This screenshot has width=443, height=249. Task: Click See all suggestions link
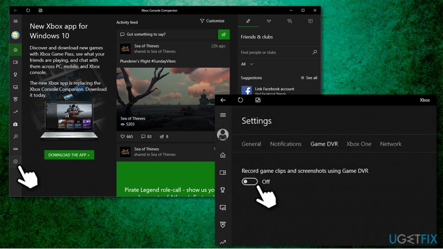coord(309,78)
